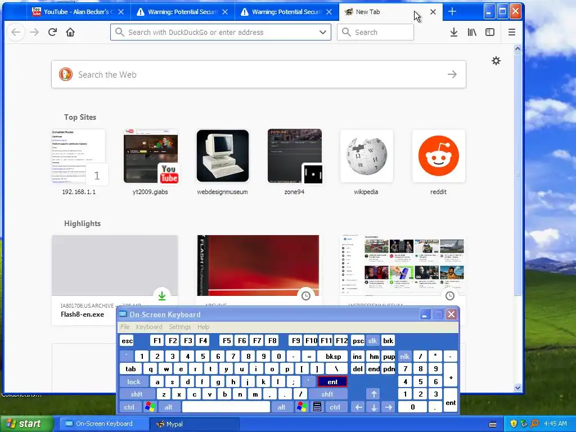Click the esc key on On-Screen Keyboard
This screenshot has height=432, width=576.
pos(127,340)
